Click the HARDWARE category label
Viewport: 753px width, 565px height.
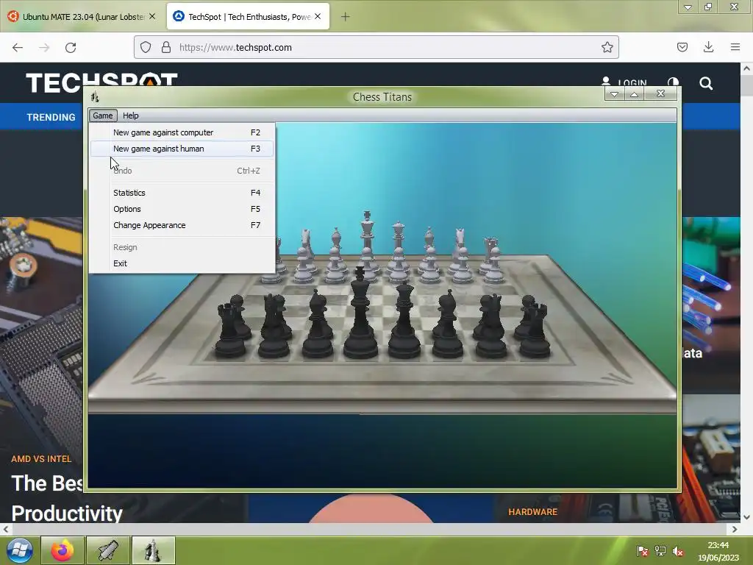coord(532,512)
